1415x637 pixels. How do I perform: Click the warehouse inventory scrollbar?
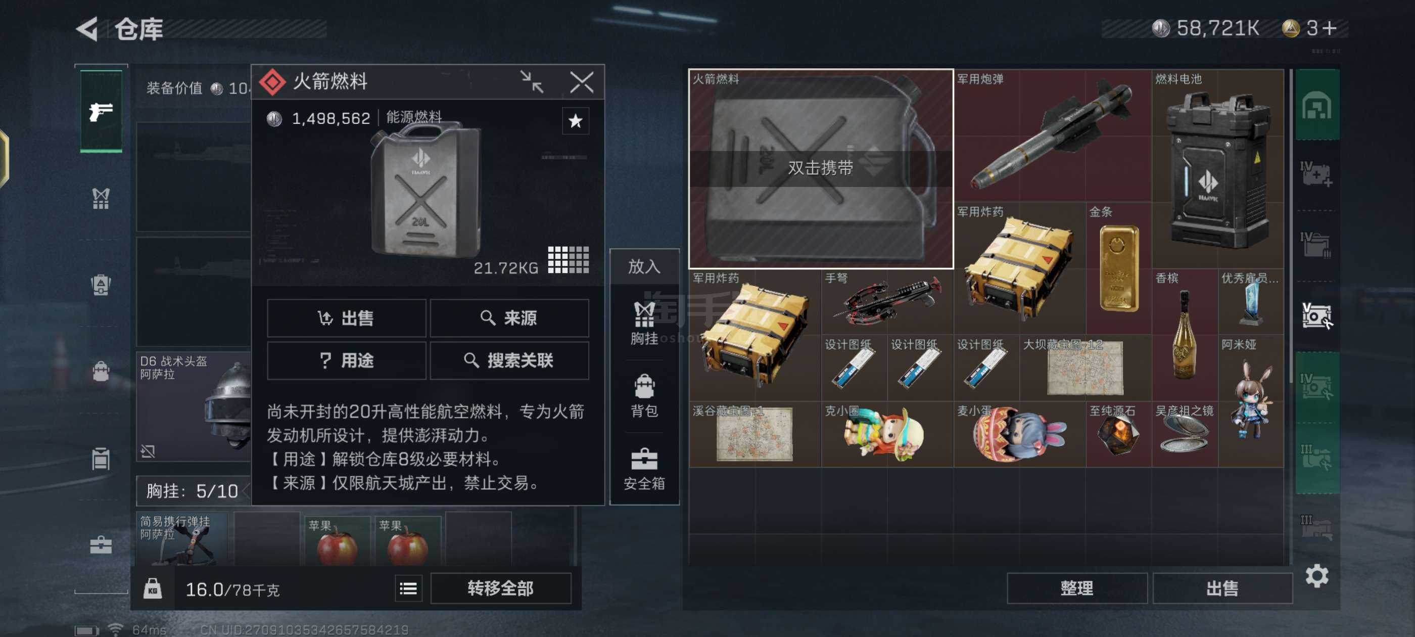tap(1290, 225)
